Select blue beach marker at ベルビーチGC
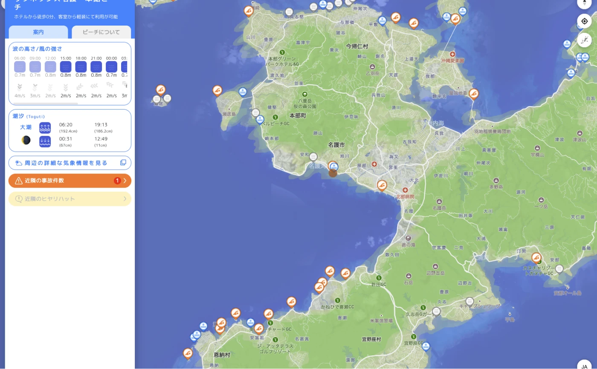 click(x=260, y=120)
